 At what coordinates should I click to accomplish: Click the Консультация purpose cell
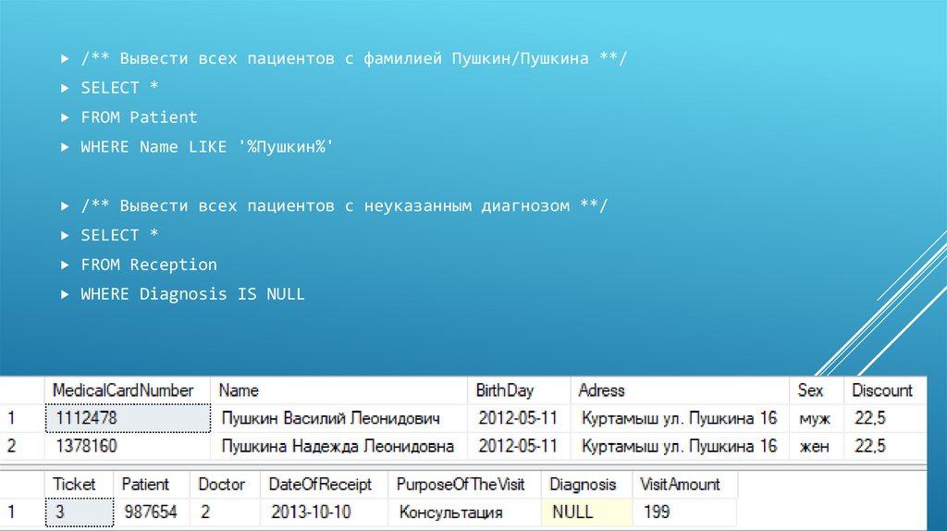point(450,512)
